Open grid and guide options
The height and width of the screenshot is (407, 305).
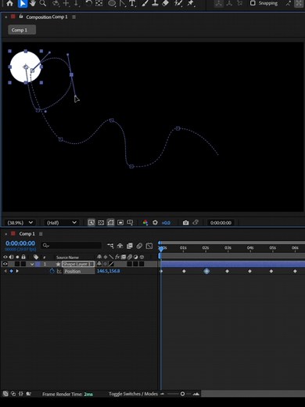[130, 222]
